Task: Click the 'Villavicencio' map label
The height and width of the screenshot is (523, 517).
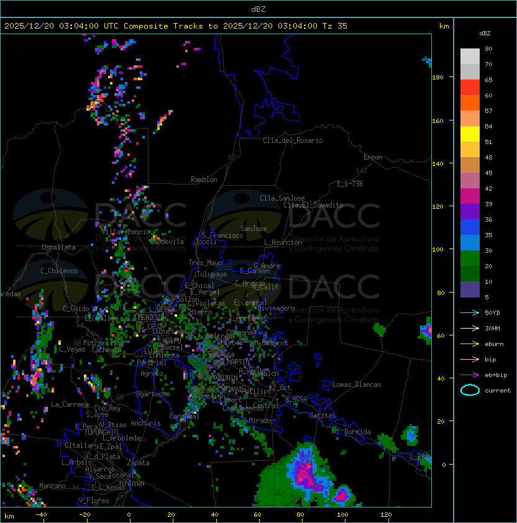Action: click(x=126, y=232)
